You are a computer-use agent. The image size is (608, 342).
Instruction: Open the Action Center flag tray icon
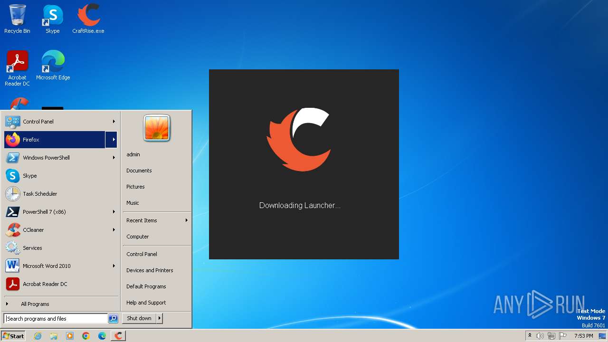click(563, 336)
